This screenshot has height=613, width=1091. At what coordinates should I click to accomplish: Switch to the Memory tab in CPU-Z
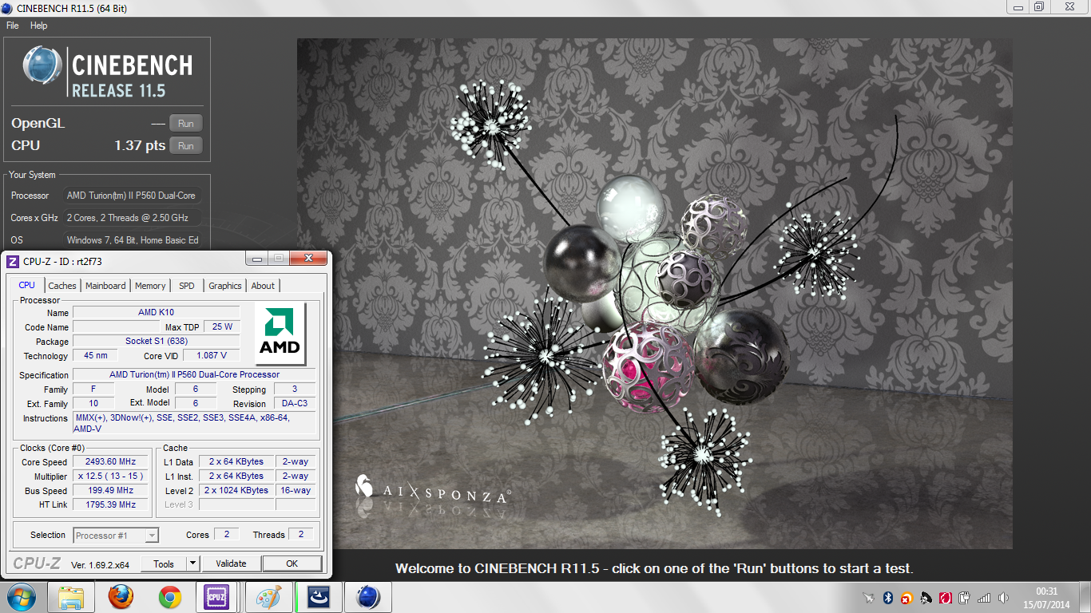[150, 286]
